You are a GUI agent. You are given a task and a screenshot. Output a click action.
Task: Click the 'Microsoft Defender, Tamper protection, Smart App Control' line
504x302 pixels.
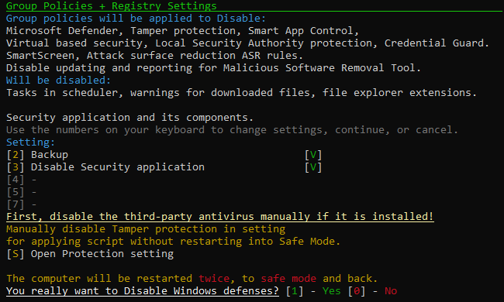point(182,31)
